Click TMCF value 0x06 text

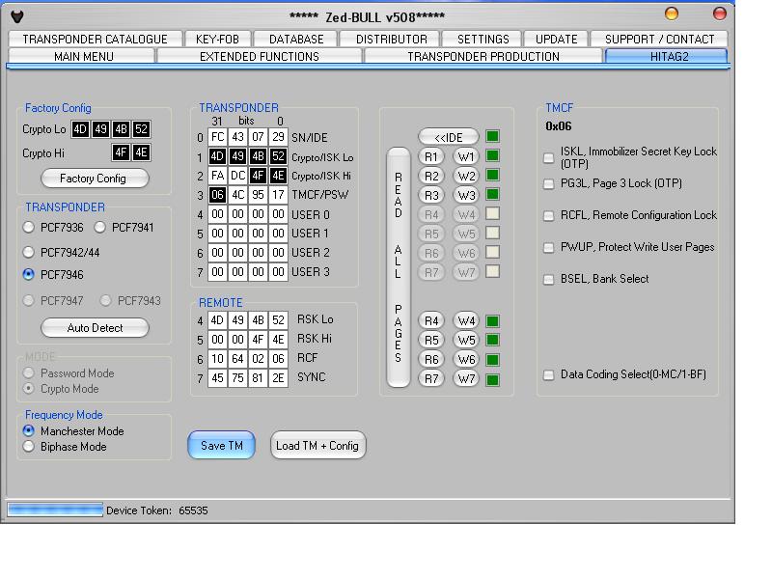(559, 126)
